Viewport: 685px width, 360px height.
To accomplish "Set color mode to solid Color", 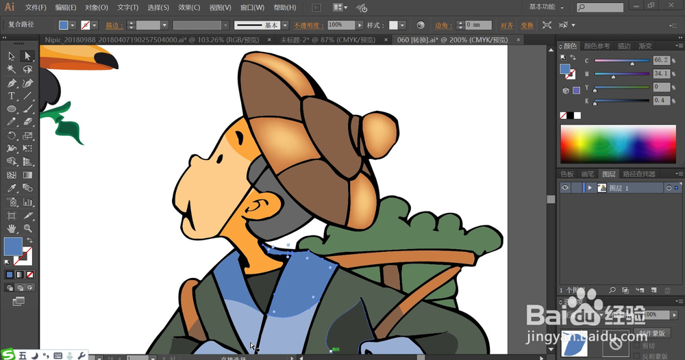I will (10, 274).
